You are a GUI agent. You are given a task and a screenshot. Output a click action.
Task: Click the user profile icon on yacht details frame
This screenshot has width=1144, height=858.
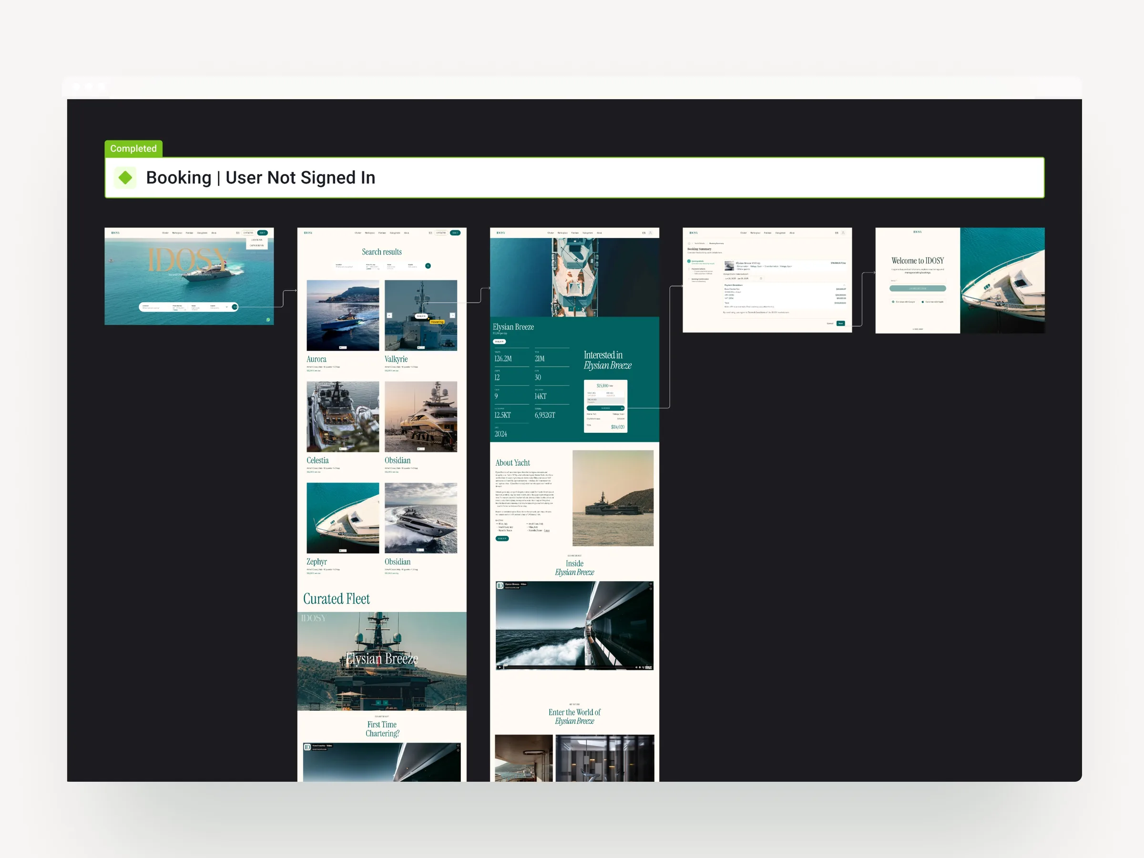click(651, 233)
